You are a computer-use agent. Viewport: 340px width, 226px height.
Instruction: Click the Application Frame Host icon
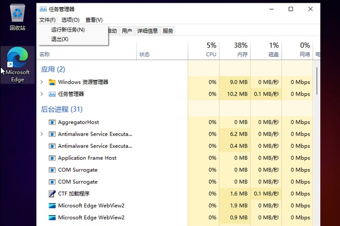[x=52, y=158]
